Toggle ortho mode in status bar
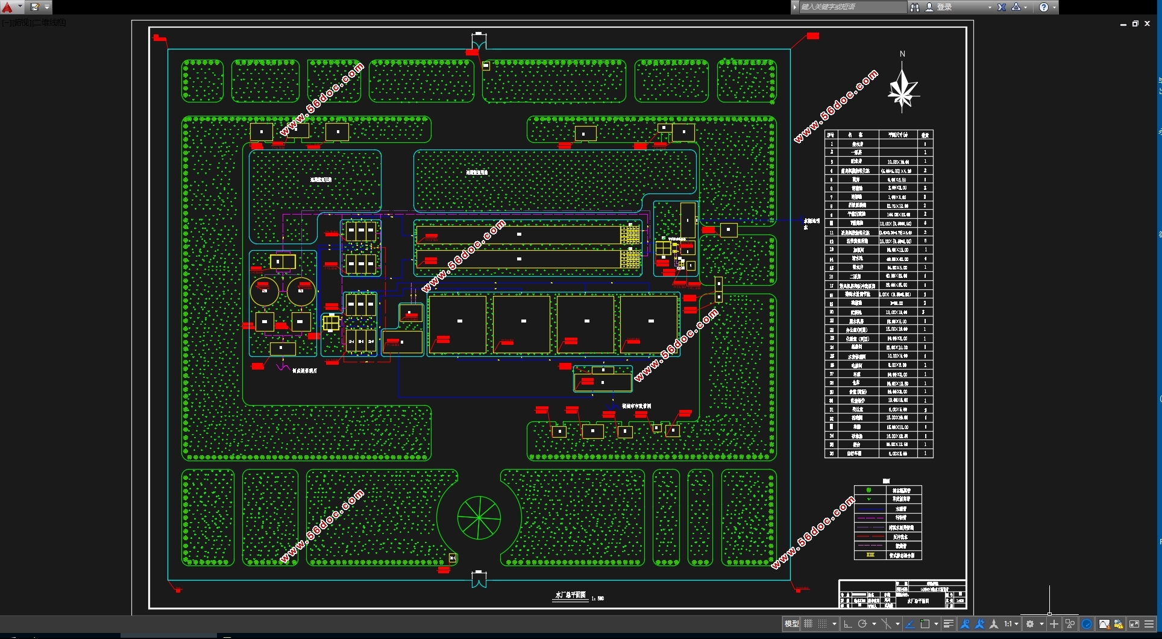 847,624
